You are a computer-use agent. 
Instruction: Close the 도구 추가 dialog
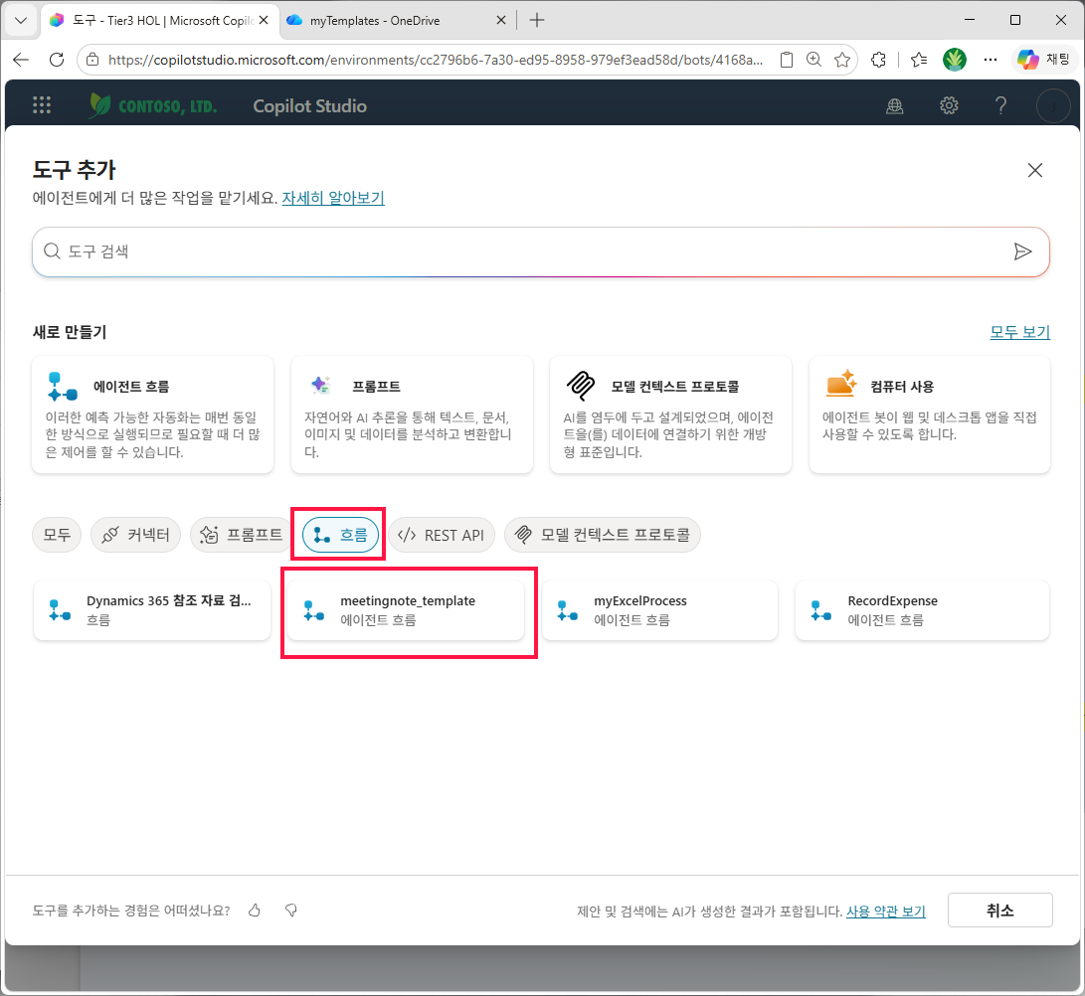click(x=1034, y=170)
